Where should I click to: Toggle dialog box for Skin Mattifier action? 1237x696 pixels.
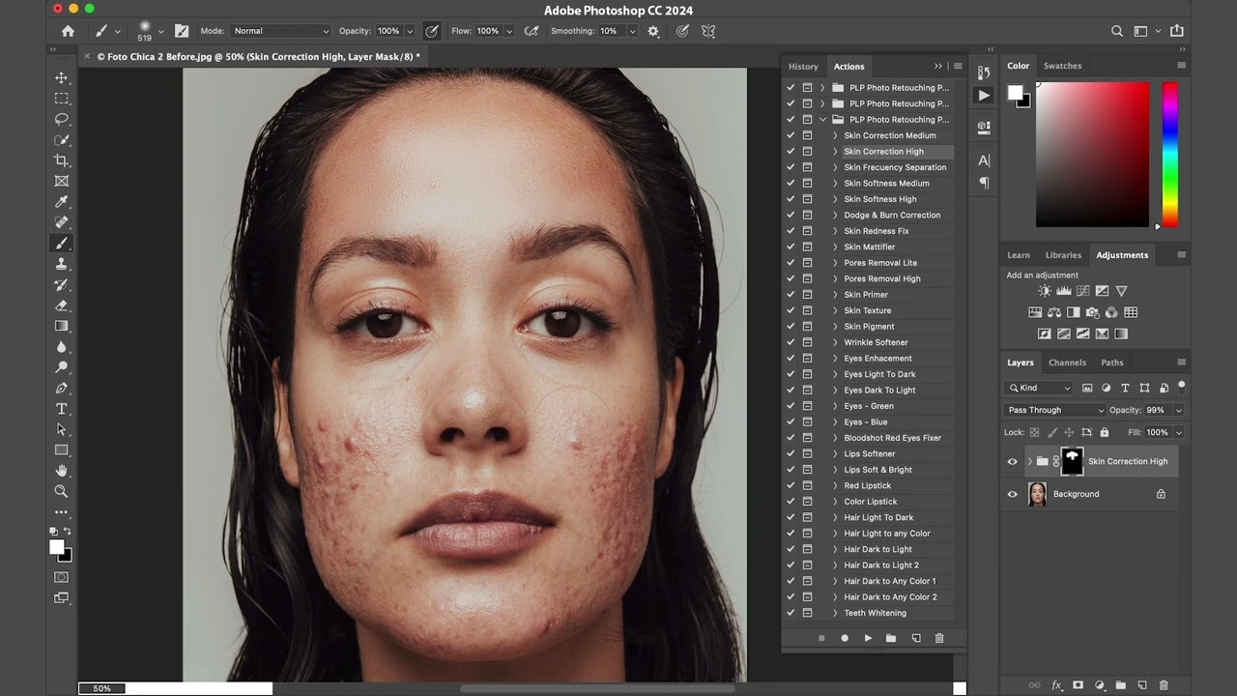(x=807, y=246)
